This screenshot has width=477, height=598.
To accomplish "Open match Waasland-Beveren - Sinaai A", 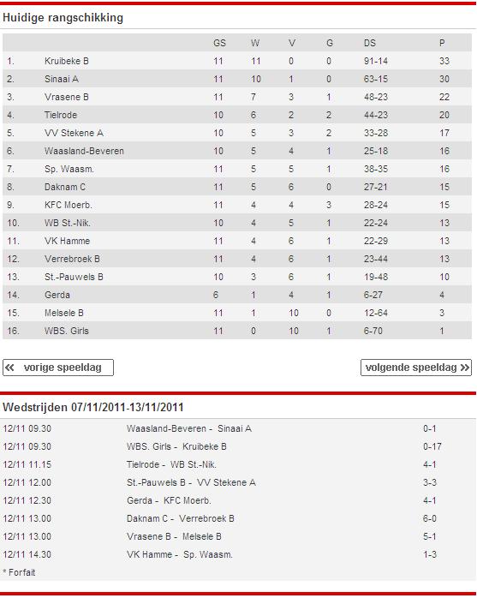I will click(189, 428).
